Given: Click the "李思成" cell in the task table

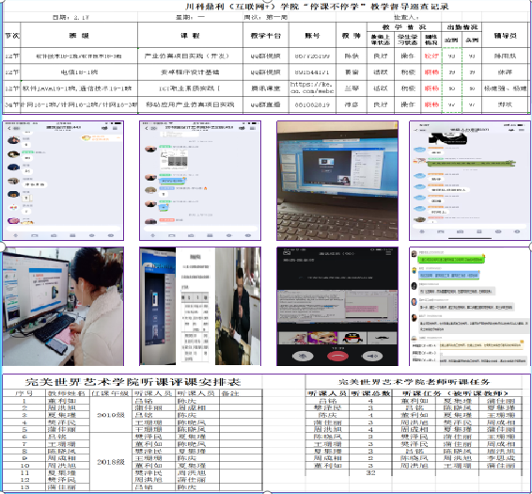Looking at the screenshot, I should (x=501, y=458).
